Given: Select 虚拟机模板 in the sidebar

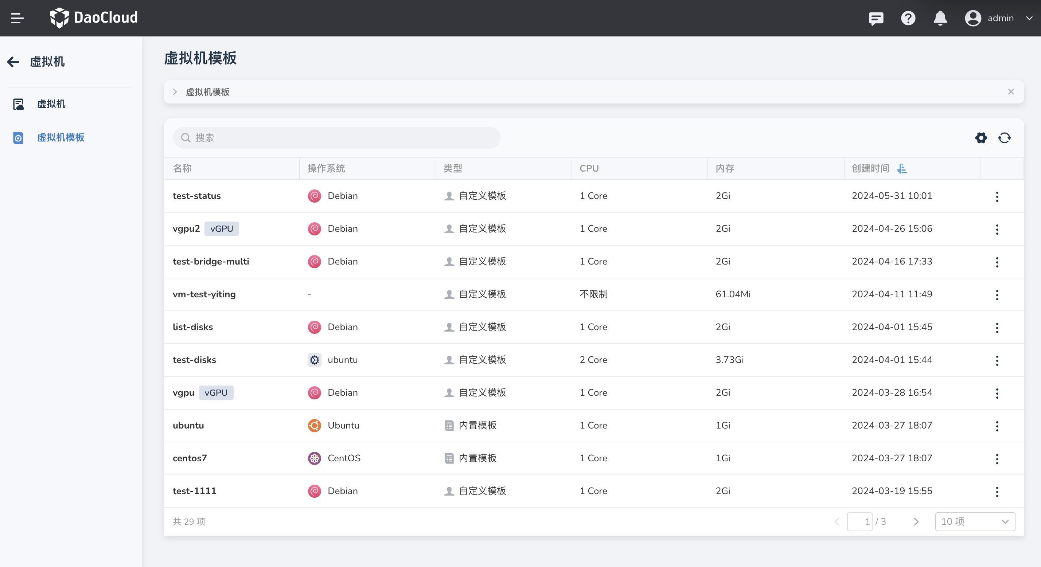Looking at the screenshot, I should (x=61, y=137).
